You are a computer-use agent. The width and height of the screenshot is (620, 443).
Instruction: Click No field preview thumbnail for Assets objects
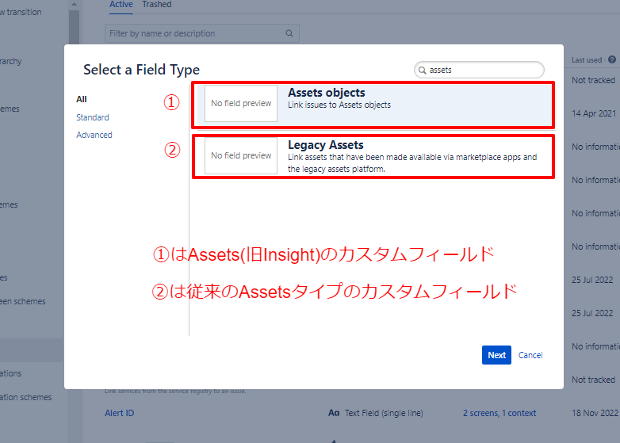tap(241, 104)
